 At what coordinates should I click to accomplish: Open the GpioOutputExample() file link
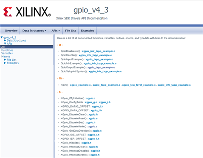click(x=101, y=68)
